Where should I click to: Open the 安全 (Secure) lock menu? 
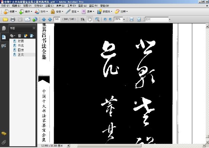(x=57, y=12)
